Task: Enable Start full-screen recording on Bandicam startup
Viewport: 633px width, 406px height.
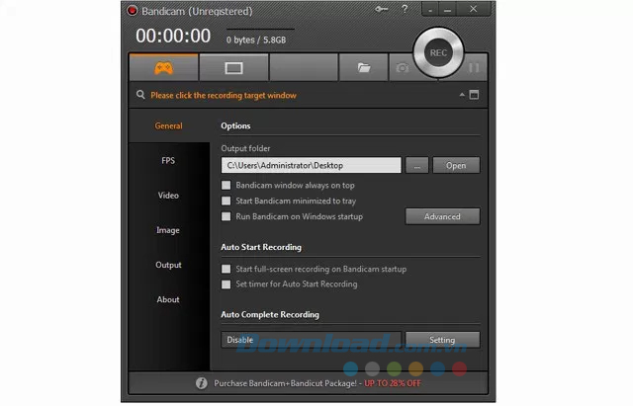Action: pyautogui.click(x=226, y=269)
